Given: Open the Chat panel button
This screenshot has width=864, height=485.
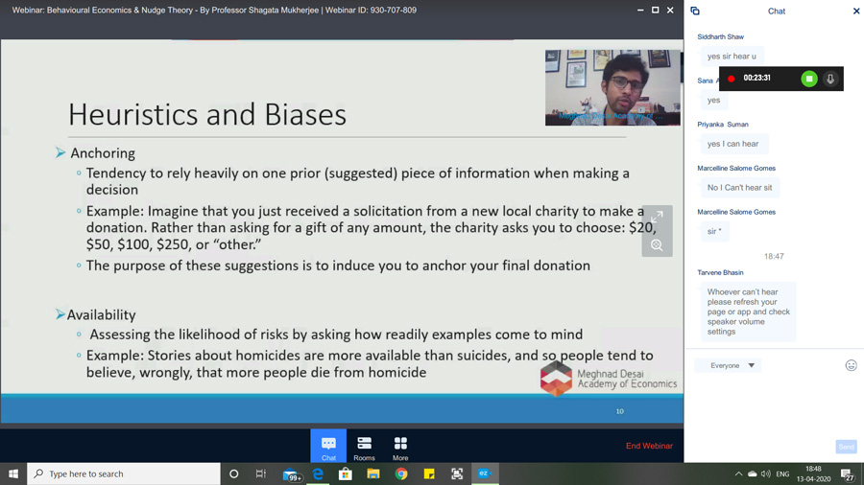Looking at the screenshot, I should 328,446.
